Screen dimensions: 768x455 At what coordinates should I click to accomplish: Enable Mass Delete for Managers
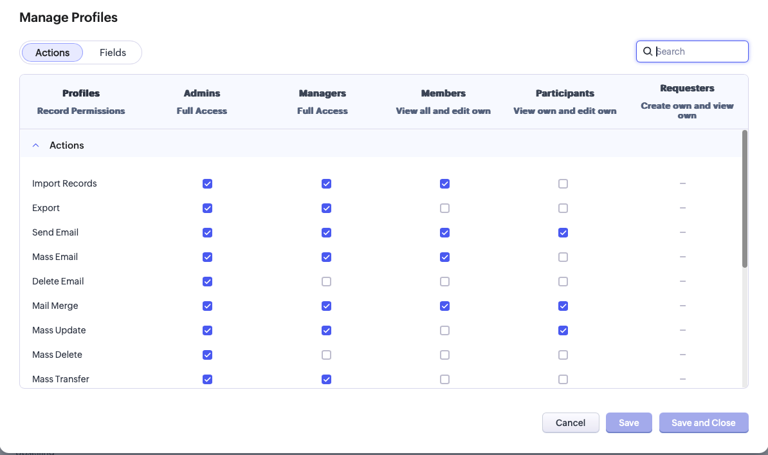(x=326, y=355)
